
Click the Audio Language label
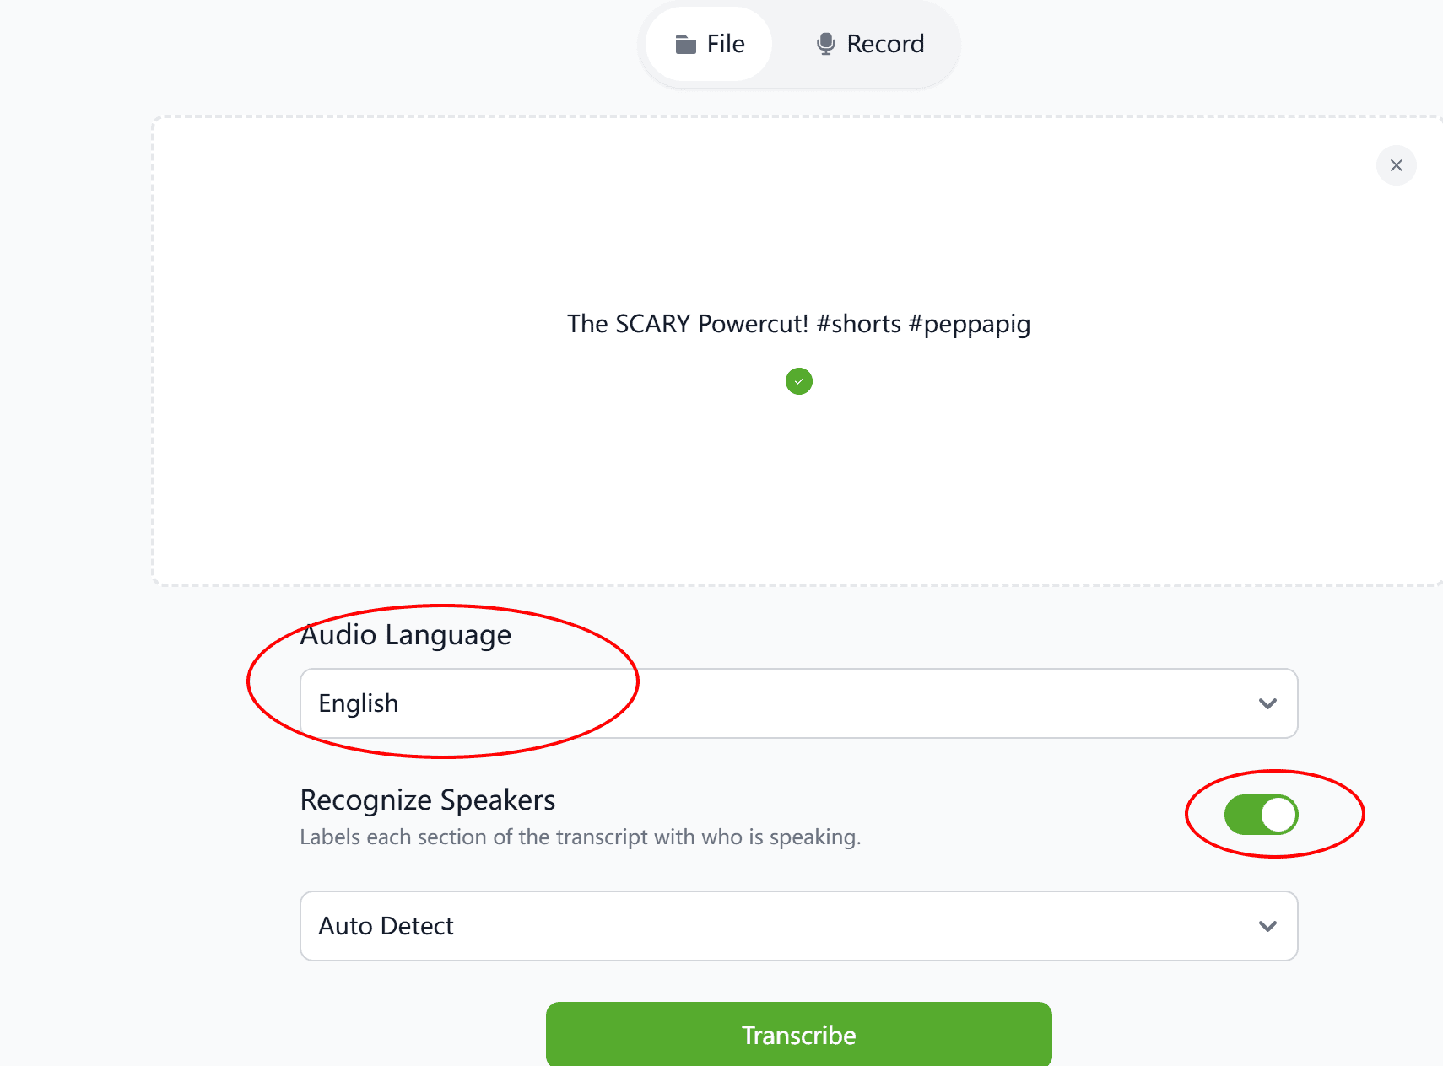[x=406, y=635]
